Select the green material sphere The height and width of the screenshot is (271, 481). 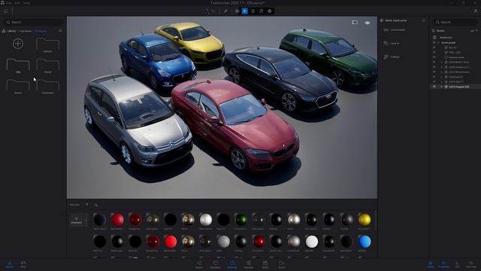pyautogui.click(x=240, y=220)
